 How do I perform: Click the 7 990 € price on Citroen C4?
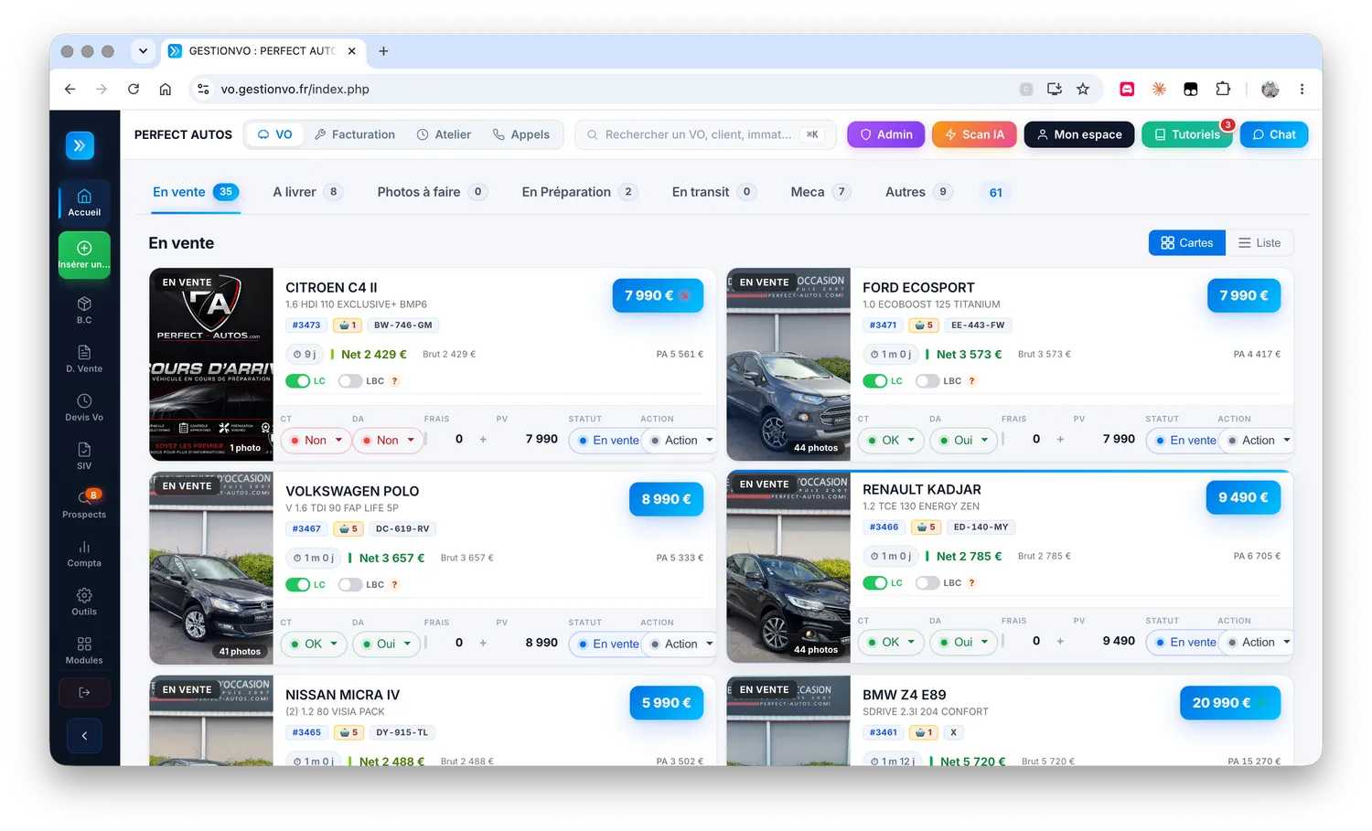(x=658, y=295)
